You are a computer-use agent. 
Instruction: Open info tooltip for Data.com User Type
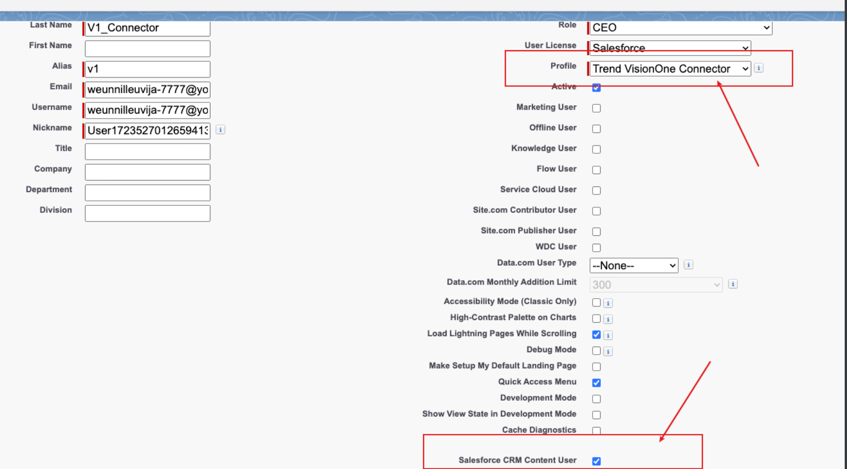point(688,265)
